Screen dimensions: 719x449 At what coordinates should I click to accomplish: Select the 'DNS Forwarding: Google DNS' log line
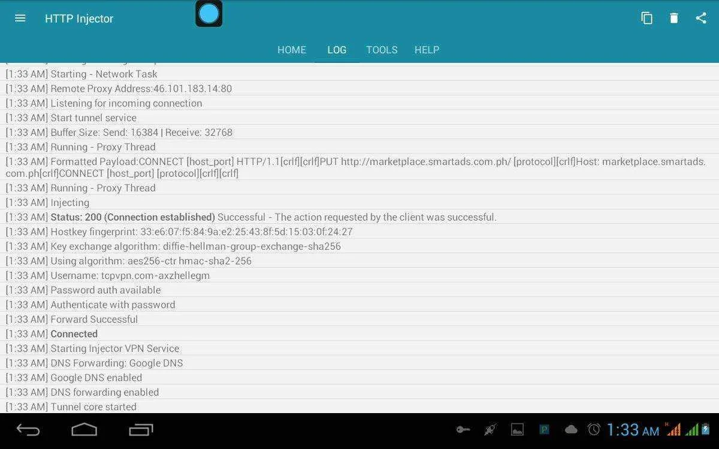coord(359,363)
